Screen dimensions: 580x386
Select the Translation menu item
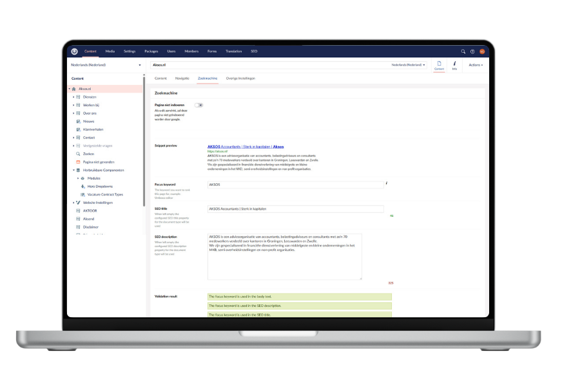click(233, 51)
